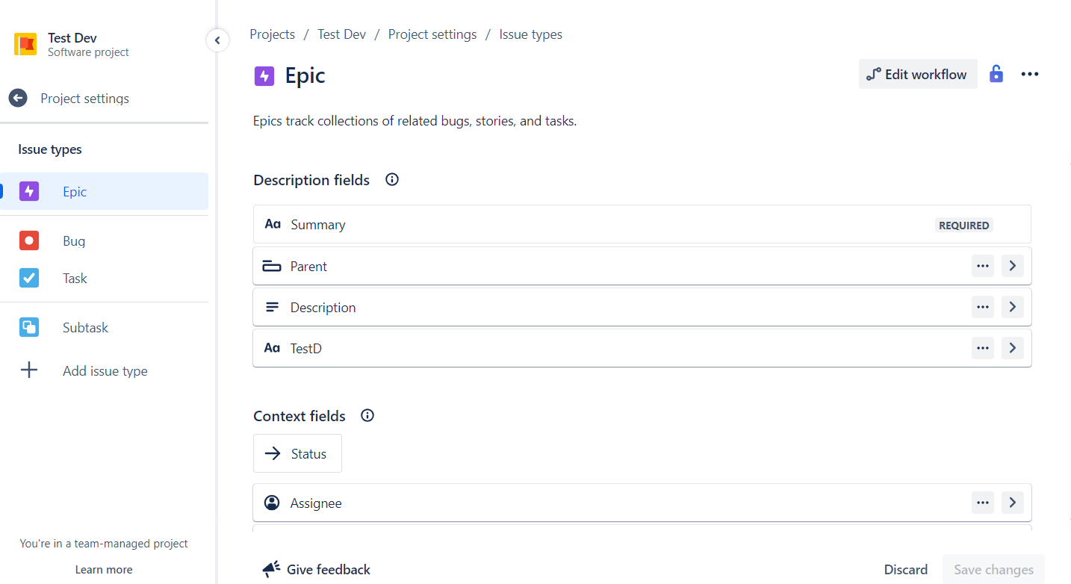Click the Discard button
The height and width of the screenshot is (584, 1071).
pyautogui.click(x=905, y=569)
